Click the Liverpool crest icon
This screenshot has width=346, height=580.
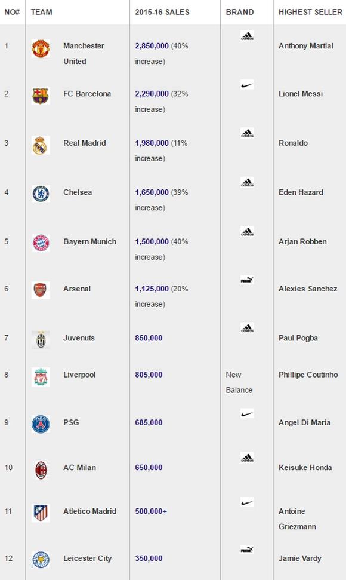(41, 377)
